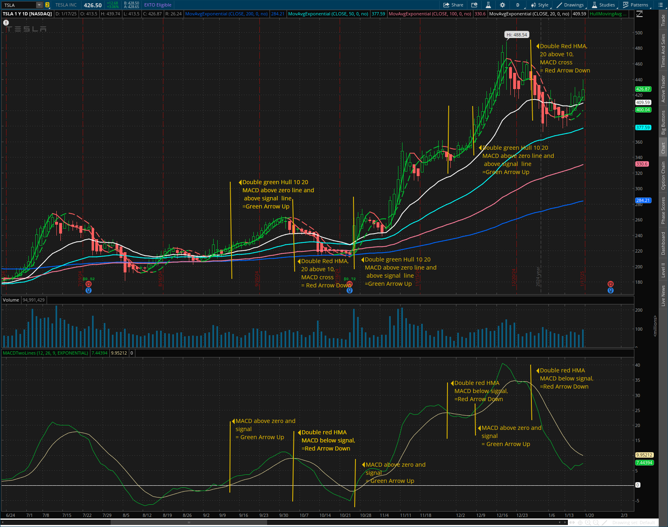The width and height of the screenshot is (668, 527).
Task: Expand the TSLA symbol dropdown arrow
Action: 39,5
